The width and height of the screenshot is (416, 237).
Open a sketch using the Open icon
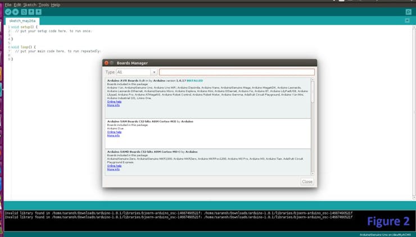point(31,12)
